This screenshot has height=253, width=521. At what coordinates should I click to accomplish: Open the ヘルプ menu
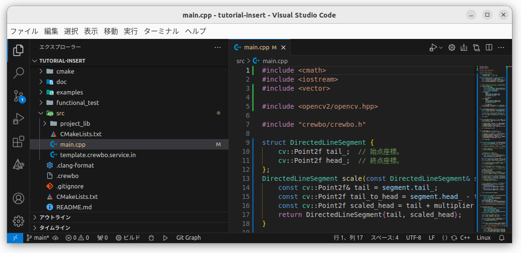pos(196,31)
